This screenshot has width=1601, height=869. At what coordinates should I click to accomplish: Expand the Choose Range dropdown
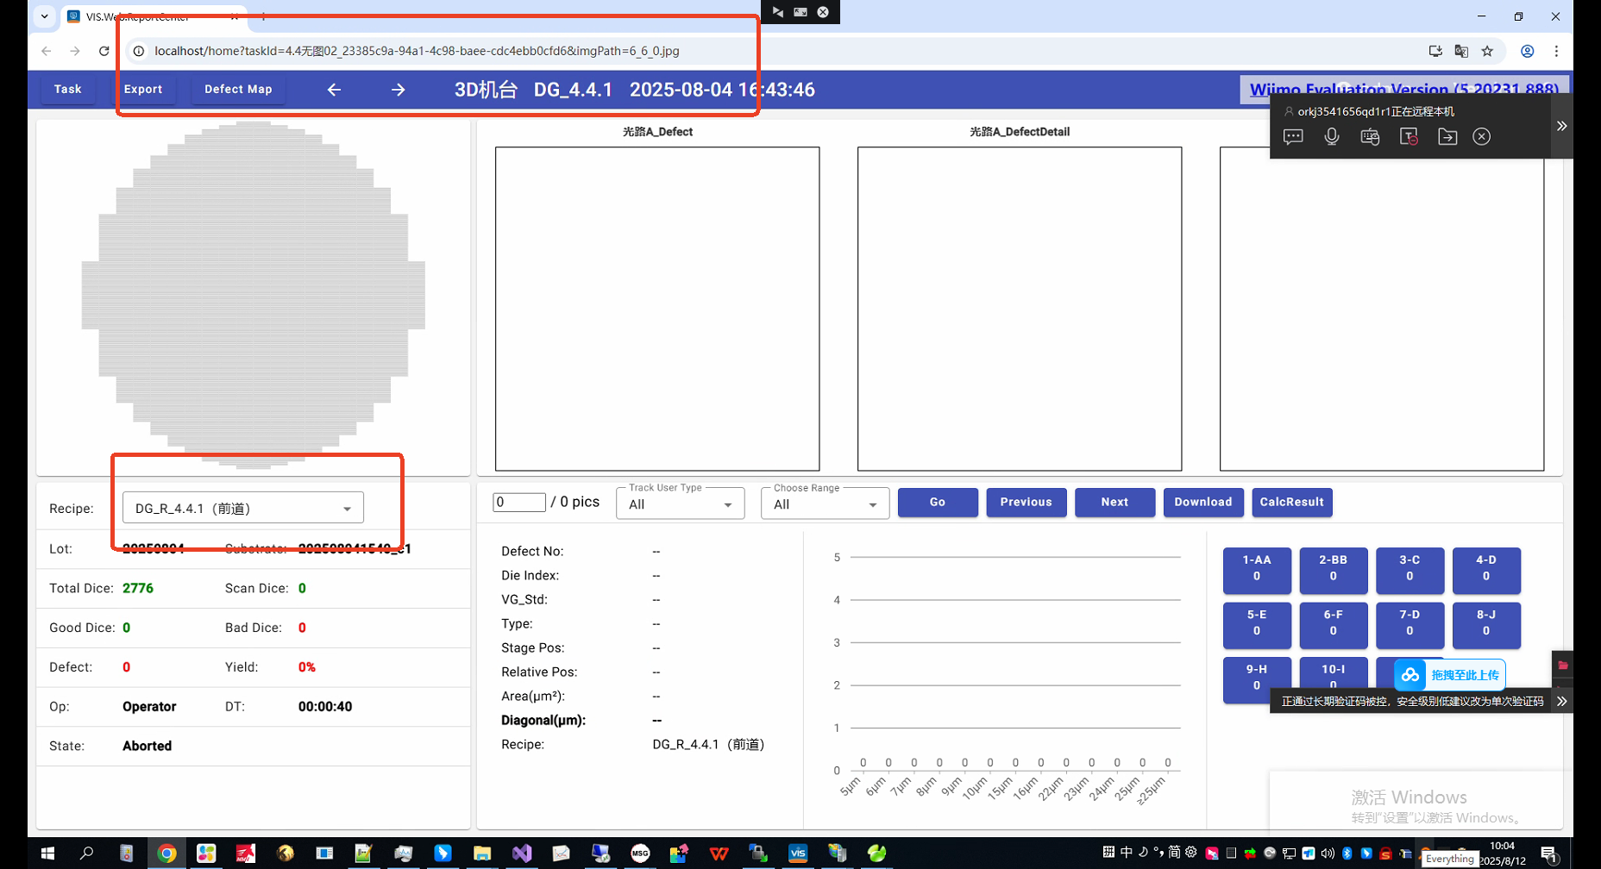825,504
